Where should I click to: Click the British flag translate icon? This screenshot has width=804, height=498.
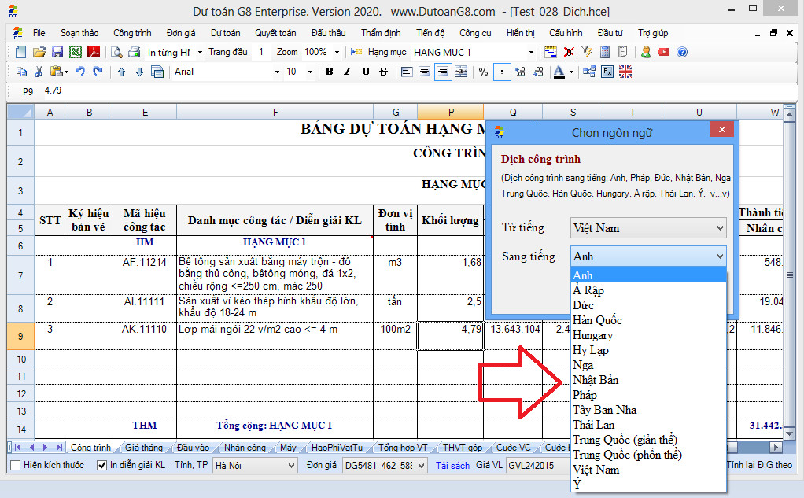[x=625, y=72]
